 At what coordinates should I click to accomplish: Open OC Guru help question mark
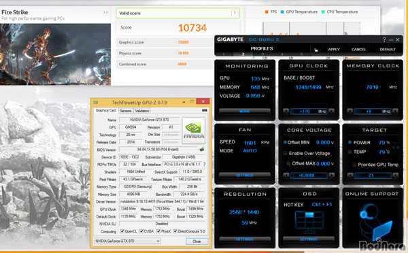pyautogui.click(x=384, y=39)
